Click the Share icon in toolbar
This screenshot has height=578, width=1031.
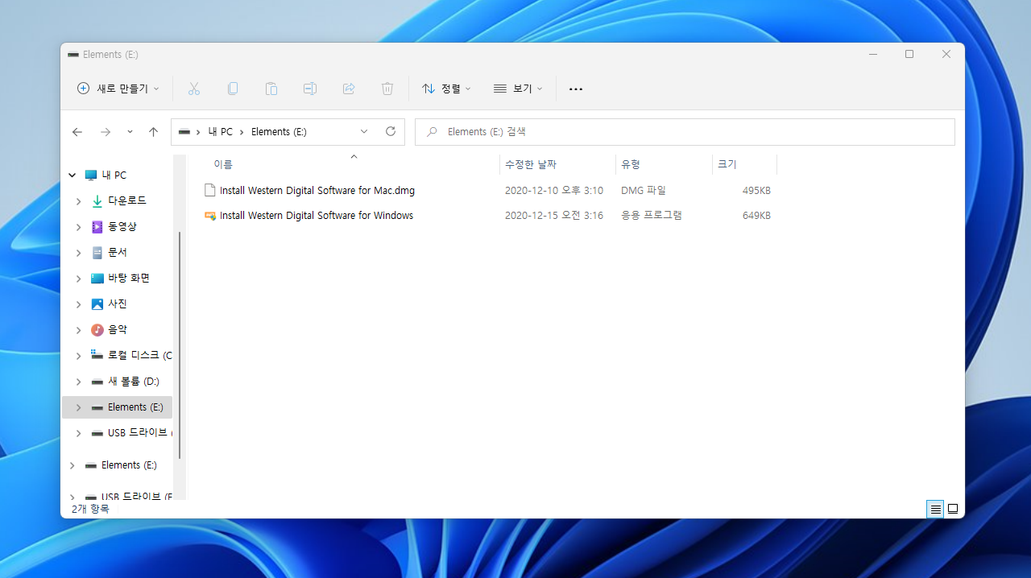pyautogui.click(x=349, y=89)
